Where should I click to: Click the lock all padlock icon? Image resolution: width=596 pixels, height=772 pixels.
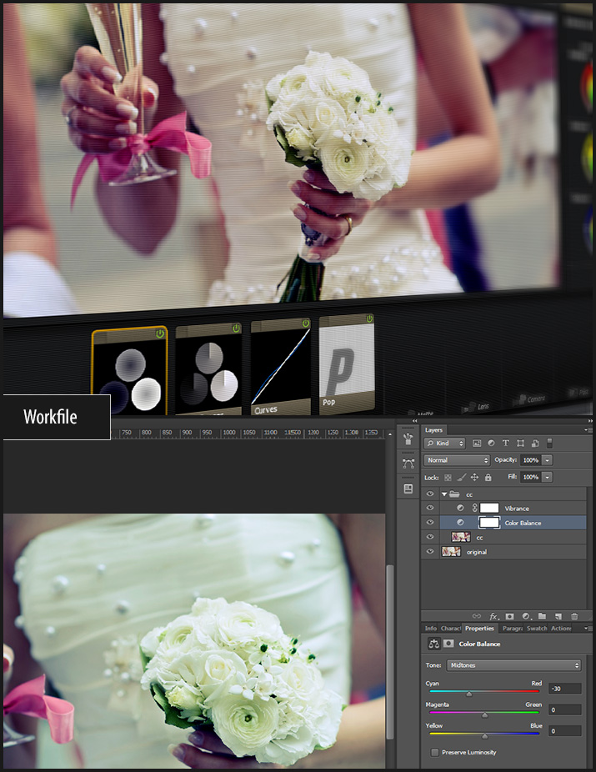488,477
